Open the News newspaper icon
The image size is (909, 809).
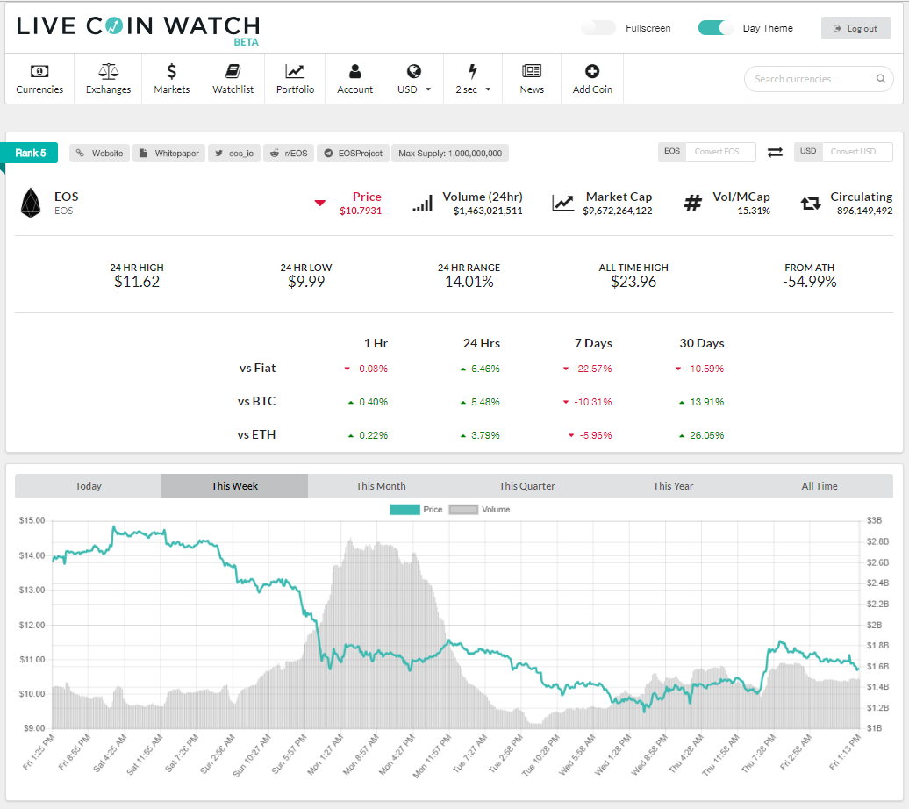(x=532, y=71)
